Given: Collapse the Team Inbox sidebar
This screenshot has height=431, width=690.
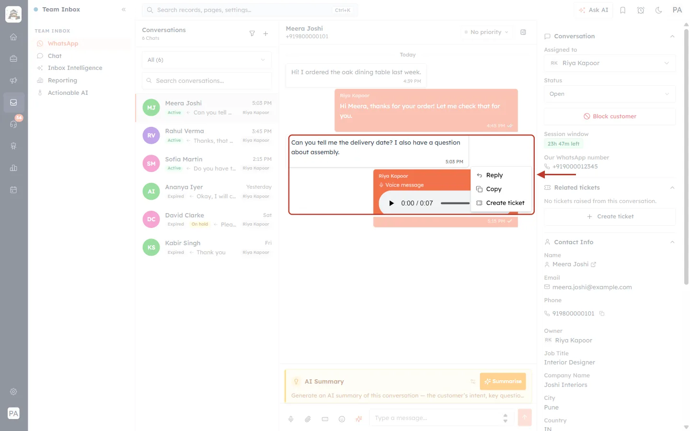Looking at the screenshot, I should point(124,10).
